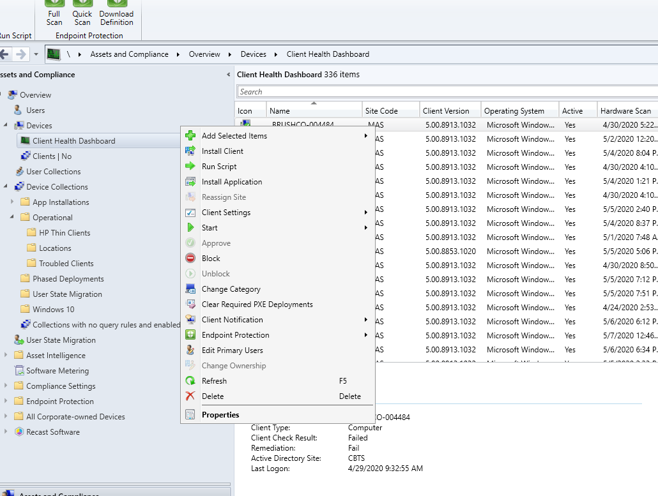Sort by the Client Version column header
Viewport: 658px width, 496px height.
446,110
